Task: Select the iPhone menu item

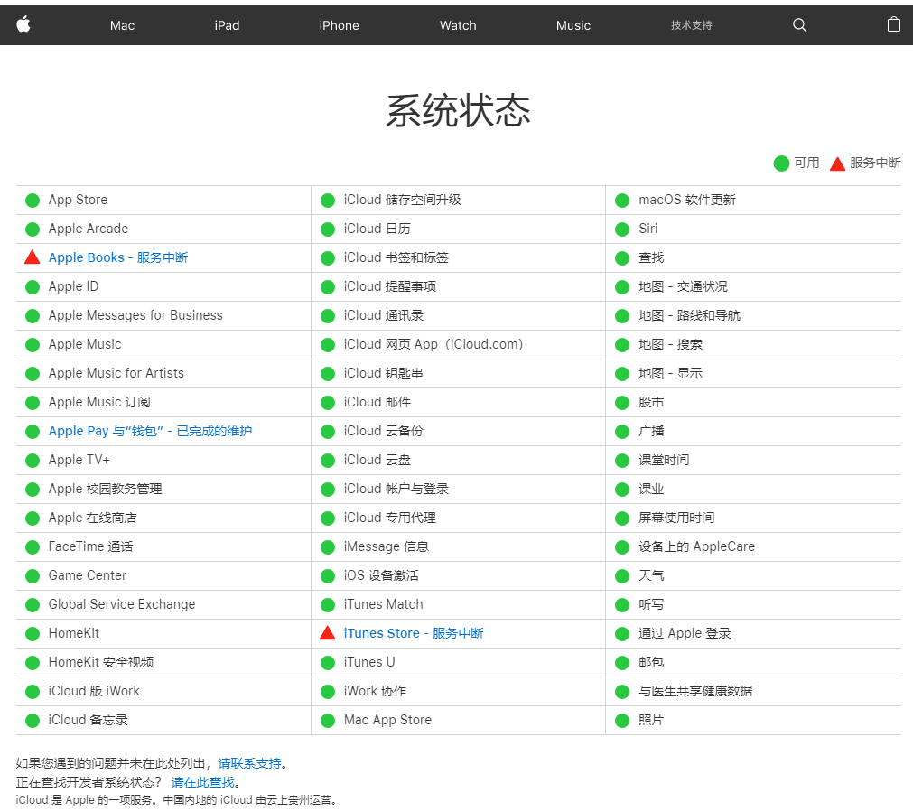Action: (x=339, y=24)
